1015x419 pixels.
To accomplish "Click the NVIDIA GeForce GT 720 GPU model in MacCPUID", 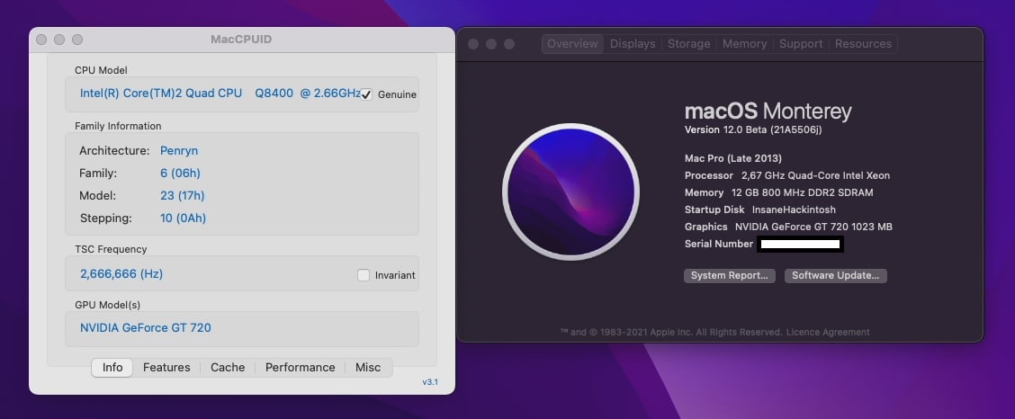I will coord(145,328).
